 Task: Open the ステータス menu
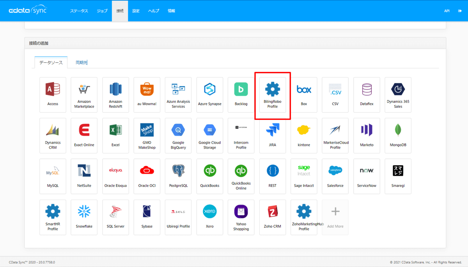click(x=79, y=11)
